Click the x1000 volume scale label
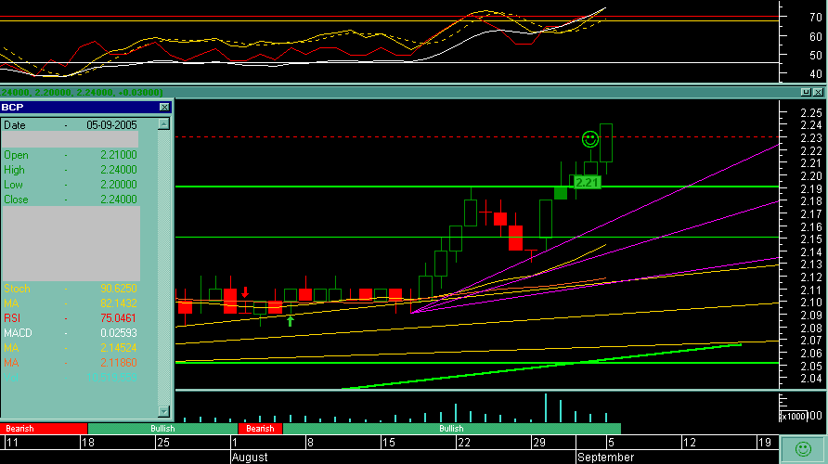The width and height of the screenshot is (828, 464). (x=793, y=416)
